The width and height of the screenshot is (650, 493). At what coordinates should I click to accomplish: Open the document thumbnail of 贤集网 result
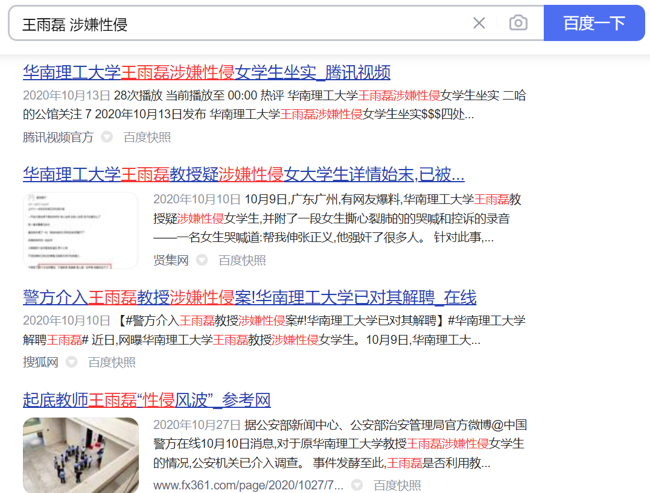point(81,231)
